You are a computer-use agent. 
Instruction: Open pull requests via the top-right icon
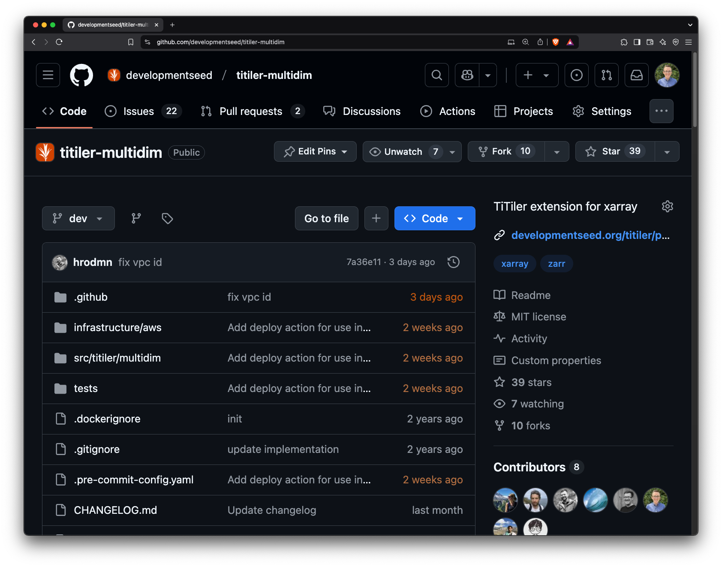point(606,75)
